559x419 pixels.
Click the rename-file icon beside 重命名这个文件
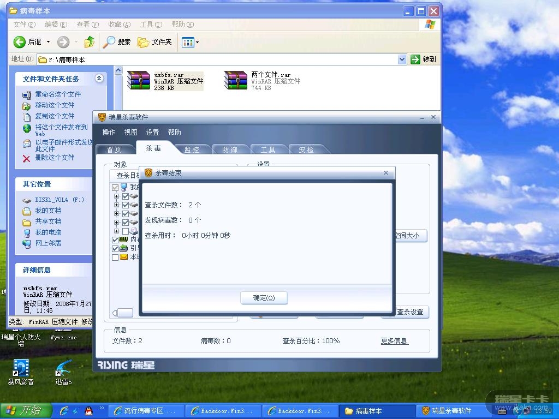pos(27,95)
